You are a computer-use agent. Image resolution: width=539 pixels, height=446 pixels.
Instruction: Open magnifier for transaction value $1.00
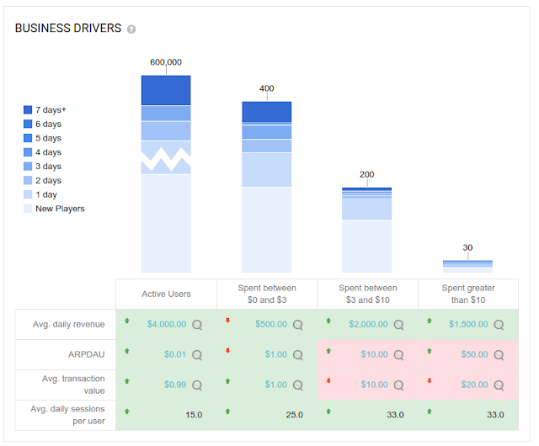297,385
